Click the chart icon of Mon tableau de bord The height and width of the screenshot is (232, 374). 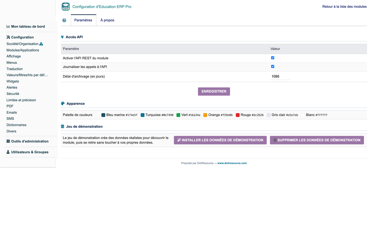[x=8, y=27]
